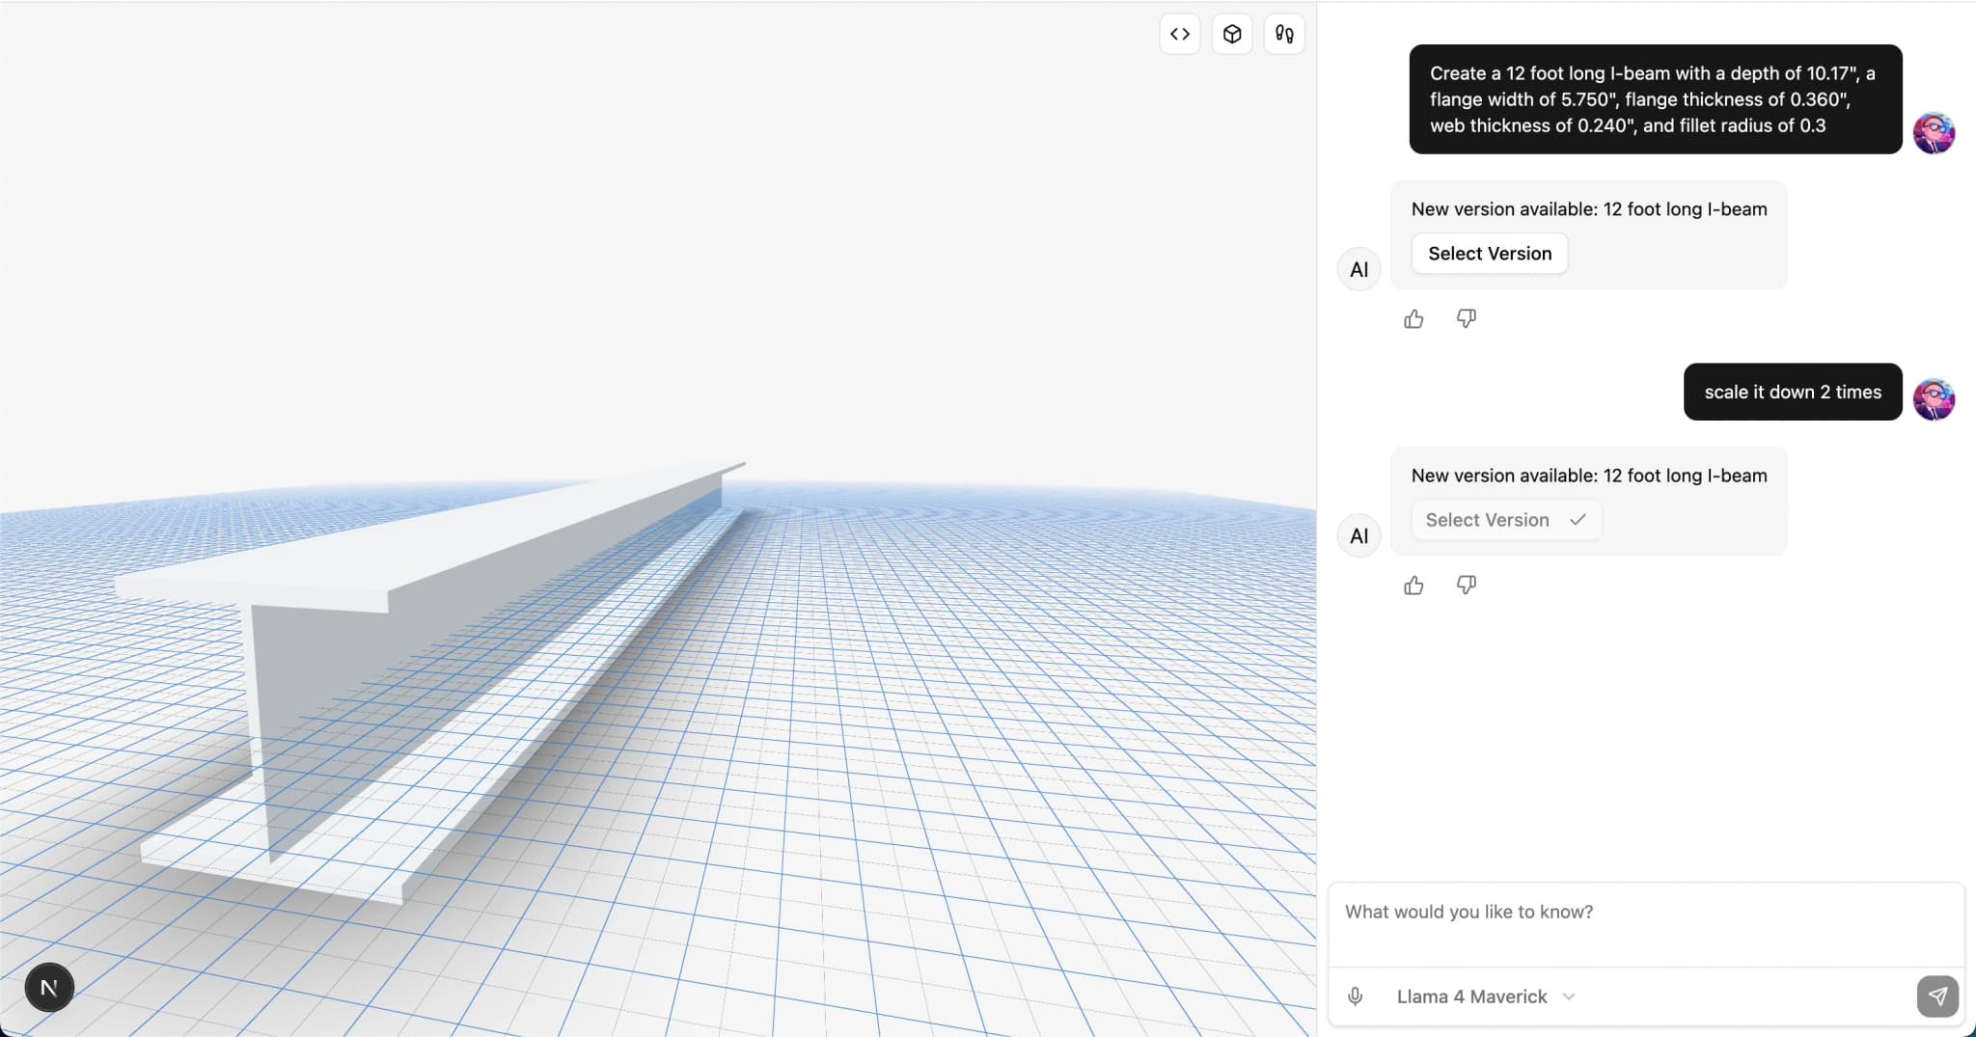Viewport: 1976px width, 1037px height.
Task: Open the code editor view
Action: [1178, 34]
